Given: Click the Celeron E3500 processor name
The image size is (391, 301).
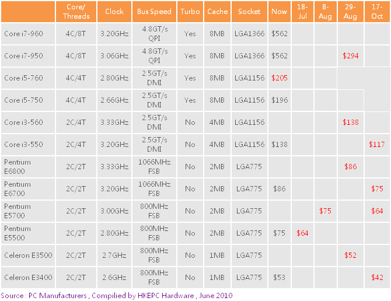Looking at the screenshot, I should tap(28, 256).
